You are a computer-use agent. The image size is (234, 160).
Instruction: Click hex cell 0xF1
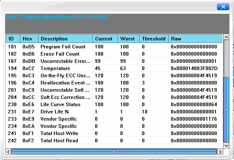point(28,133)
